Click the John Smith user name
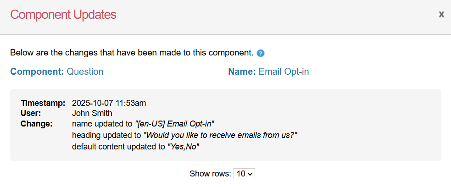This screenshot has height=187, width=451. [92, 113]
